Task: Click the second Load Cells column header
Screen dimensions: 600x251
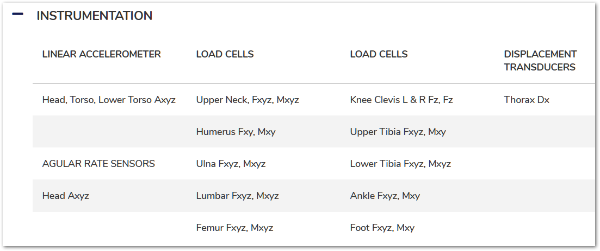Action: point(379,54)
